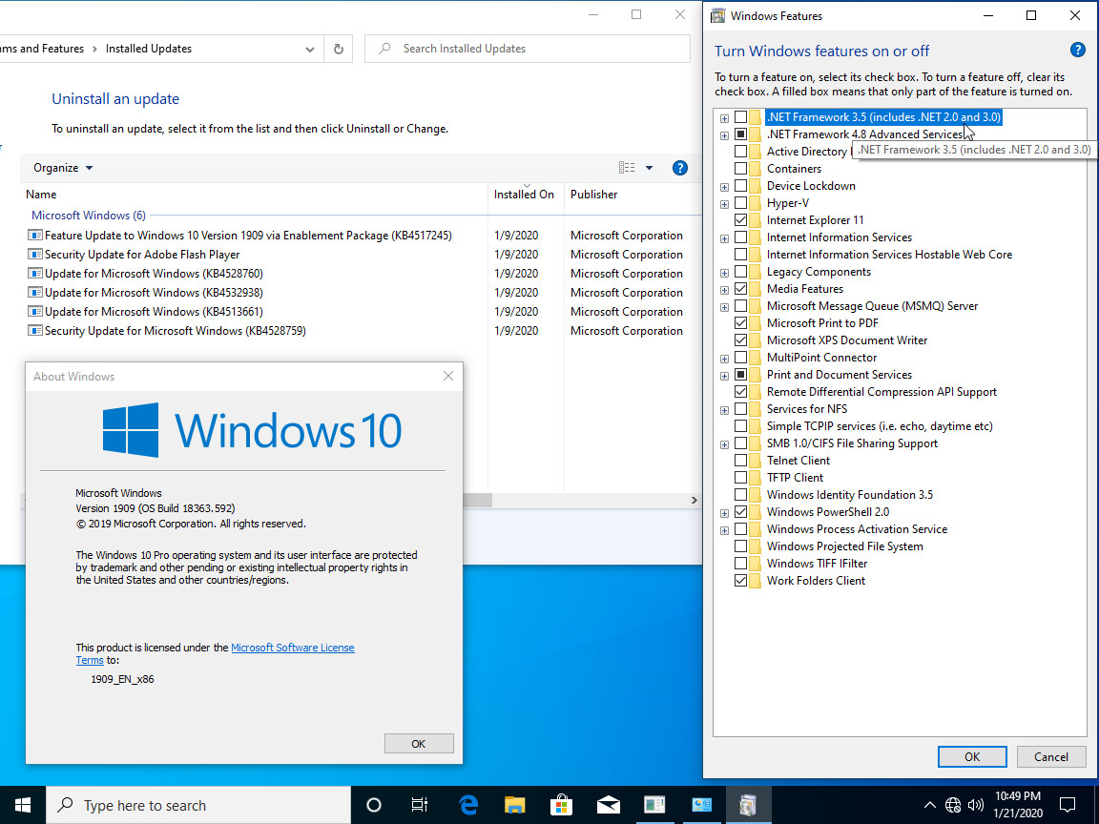Viewport: 1099px width, 824px height.
Task: Launch Microsoft Edge from the taskbar
Action: click(467, 805)
